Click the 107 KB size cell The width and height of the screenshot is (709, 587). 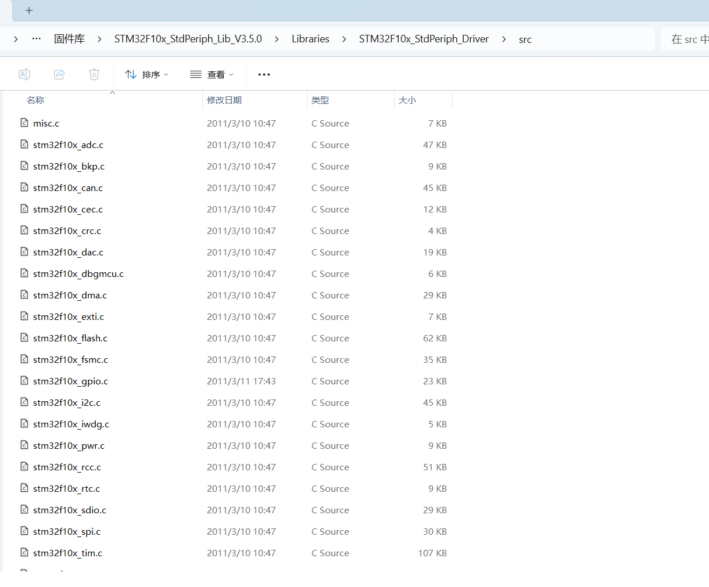[x=432, y=553]
